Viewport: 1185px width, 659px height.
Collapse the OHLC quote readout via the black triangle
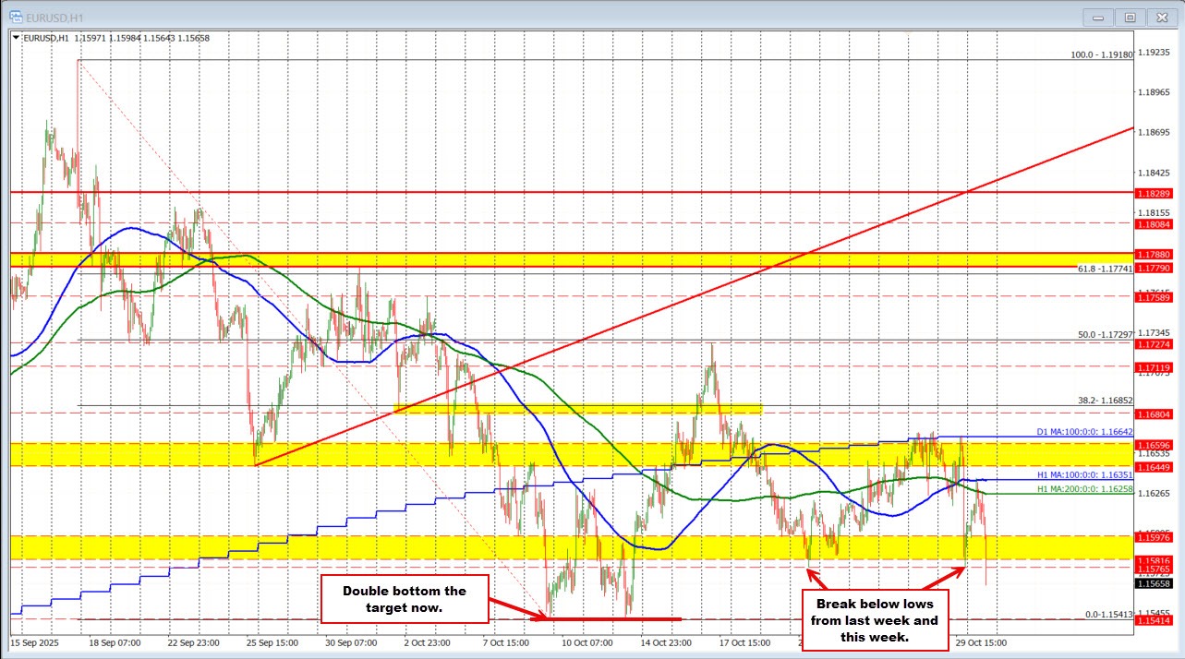point(14,37)
